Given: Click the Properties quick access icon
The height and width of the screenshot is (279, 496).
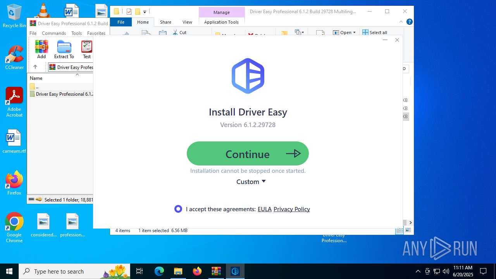Looking at the screenshot, I should point(129,12).
